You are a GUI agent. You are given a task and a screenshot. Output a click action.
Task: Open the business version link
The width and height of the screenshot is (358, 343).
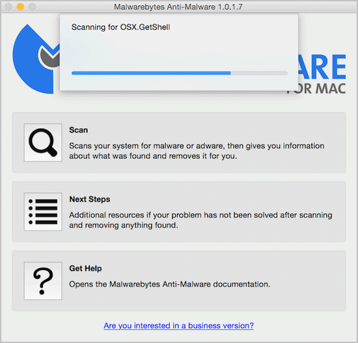[178, 325]
